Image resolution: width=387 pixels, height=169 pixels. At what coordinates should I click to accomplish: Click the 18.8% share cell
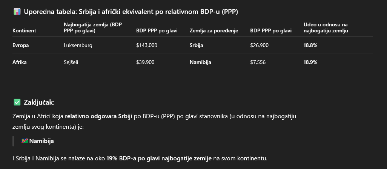point(310,45)
